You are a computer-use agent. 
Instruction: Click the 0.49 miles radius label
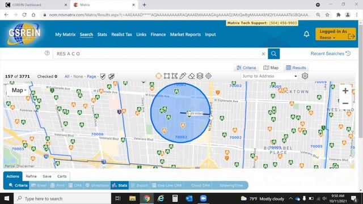195,113
